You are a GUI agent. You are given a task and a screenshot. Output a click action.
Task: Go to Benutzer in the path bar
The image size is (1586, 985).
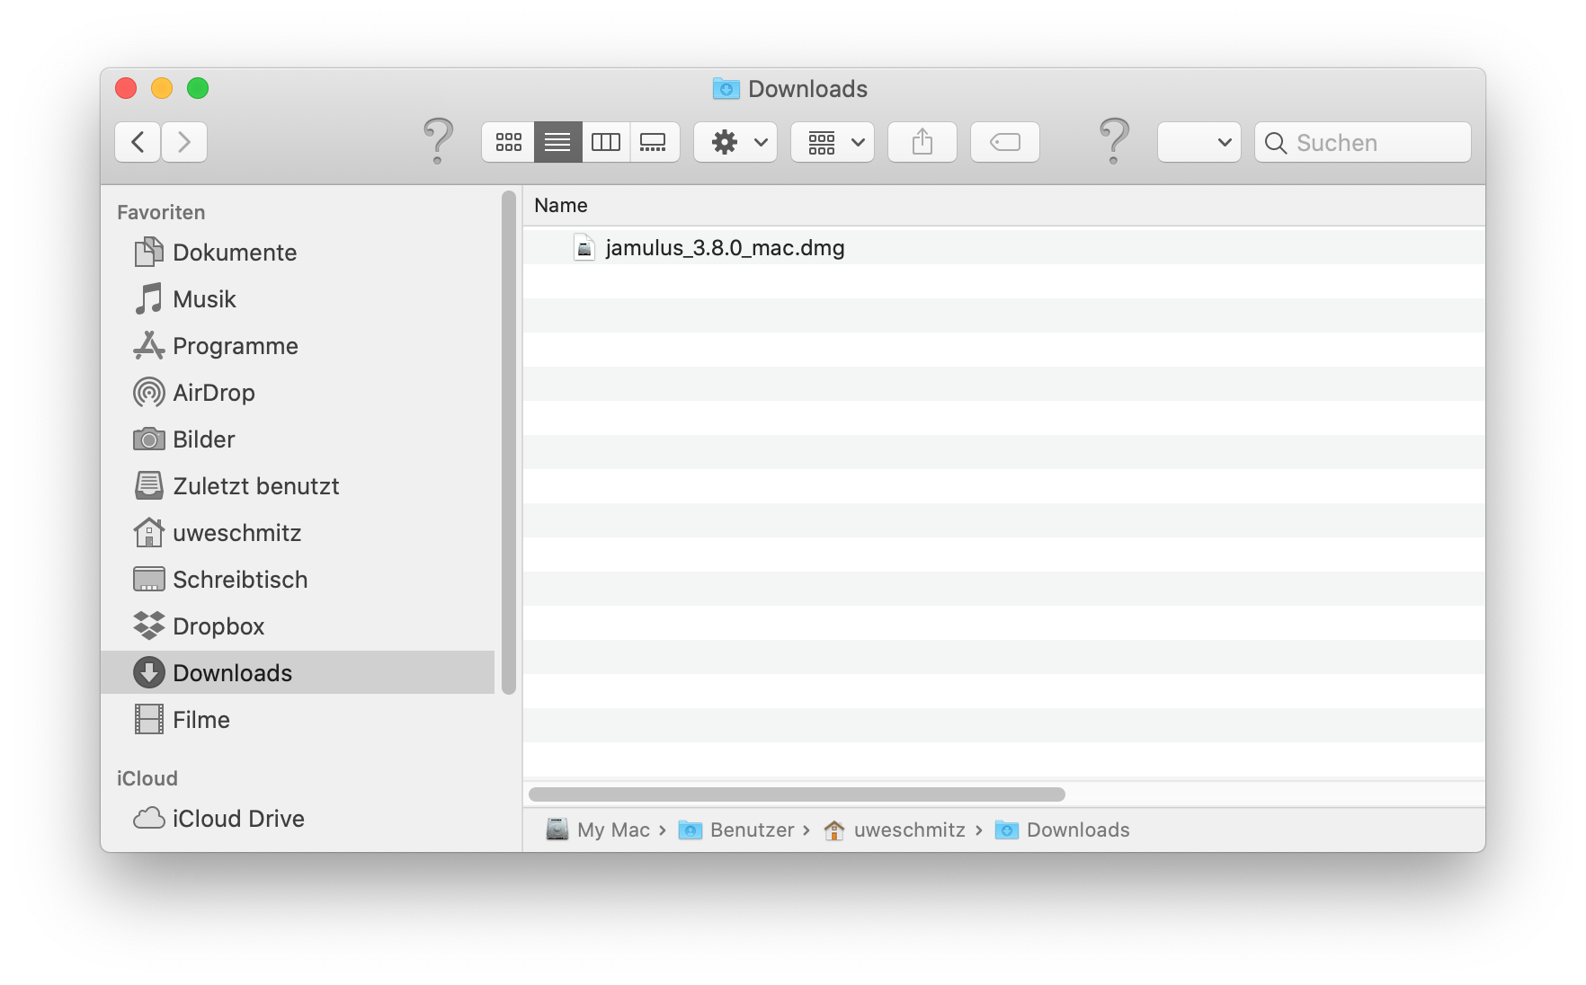[x=751, y=830]
